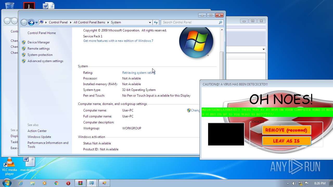Open Performance Information and Tools
The height and width of the screenshot is (187, 333).
48,145
